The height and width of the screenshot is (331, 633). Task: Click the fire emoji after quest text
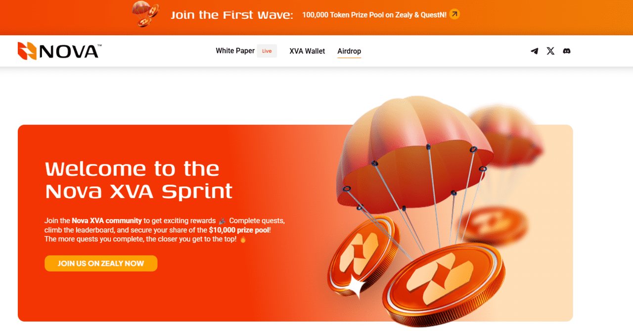[243, 240]
